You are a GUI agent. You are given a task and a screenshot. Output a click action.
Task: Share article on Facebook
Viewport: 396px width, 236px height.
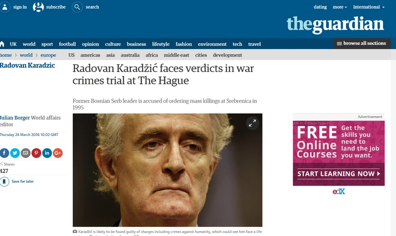click(x=4, y=153)
